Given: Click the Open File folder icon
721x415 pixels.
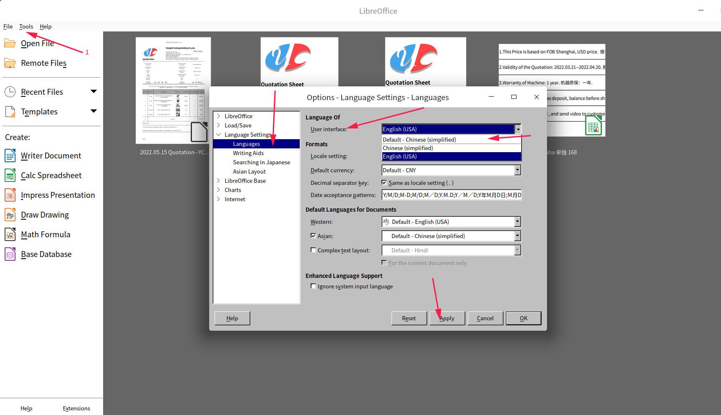Looking at the screenshot, I should coord(10,43).
